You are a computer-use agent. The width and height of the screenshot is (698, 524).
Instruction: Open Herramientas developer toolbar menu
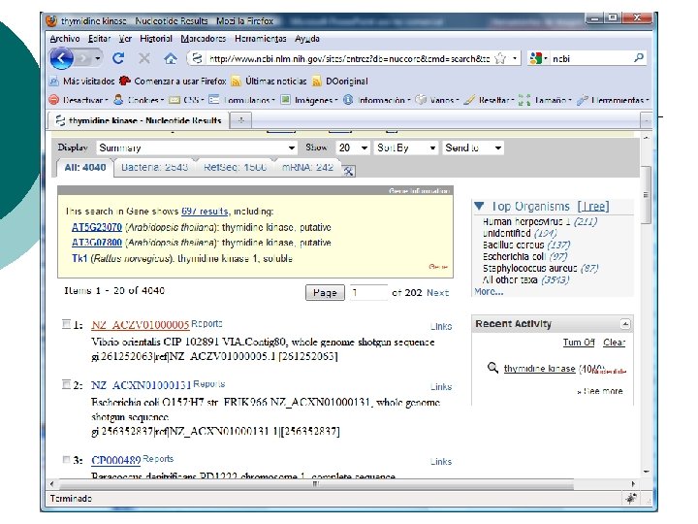613,100
